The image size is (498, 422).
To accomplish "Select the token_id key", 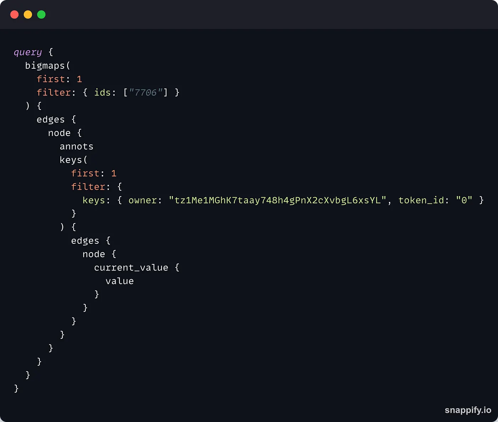I will pyautogui.click(x=421, y=200).
